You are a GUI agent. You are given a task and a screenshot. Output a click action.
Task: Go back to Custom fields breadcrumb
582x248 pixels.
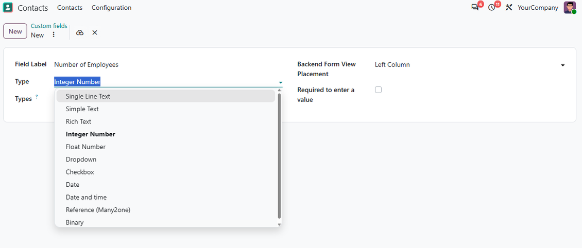(x=49, y=26)
